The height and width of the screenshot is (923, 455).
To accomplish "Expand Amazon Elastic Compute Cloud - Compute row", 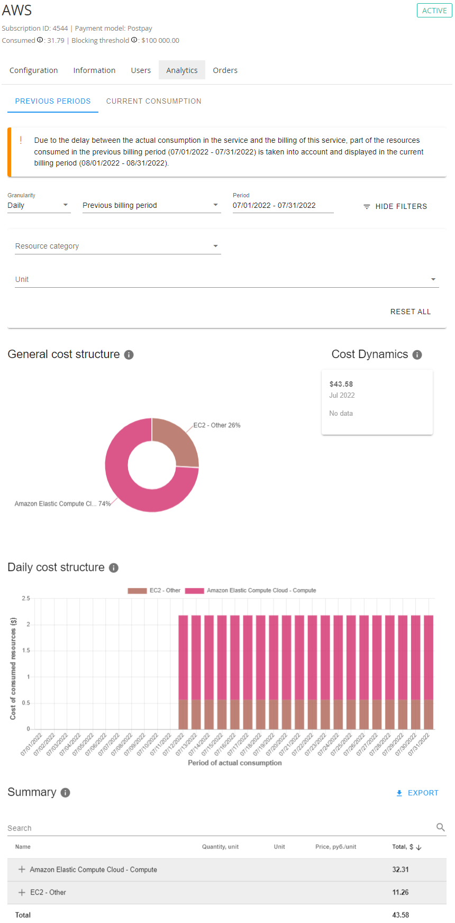I will [22, 870].
